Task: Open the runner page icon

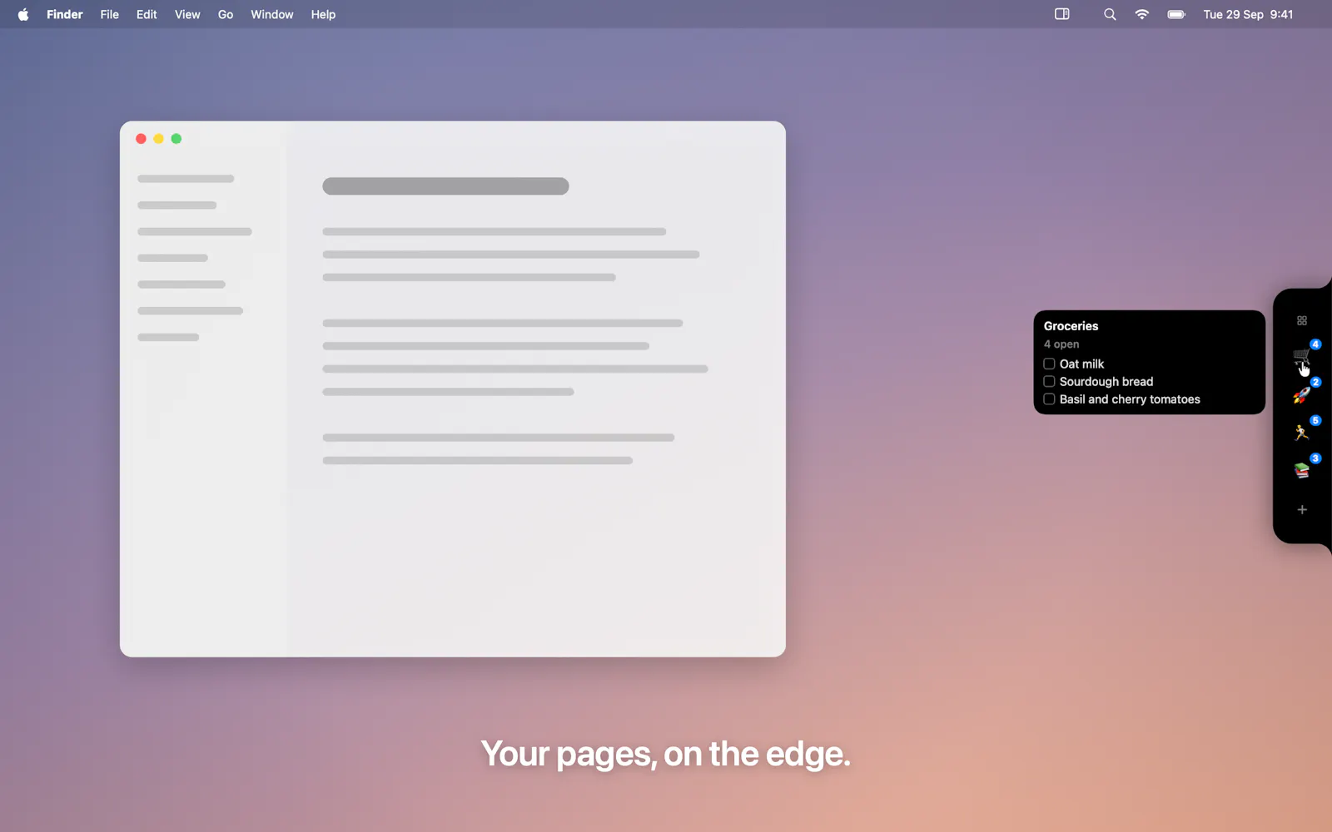Action: coord(1302,433)
